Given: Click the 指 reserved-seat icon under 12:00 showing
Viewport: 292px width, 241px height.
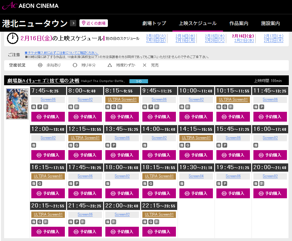Looking at the screenshot, I should pos(34,145).
